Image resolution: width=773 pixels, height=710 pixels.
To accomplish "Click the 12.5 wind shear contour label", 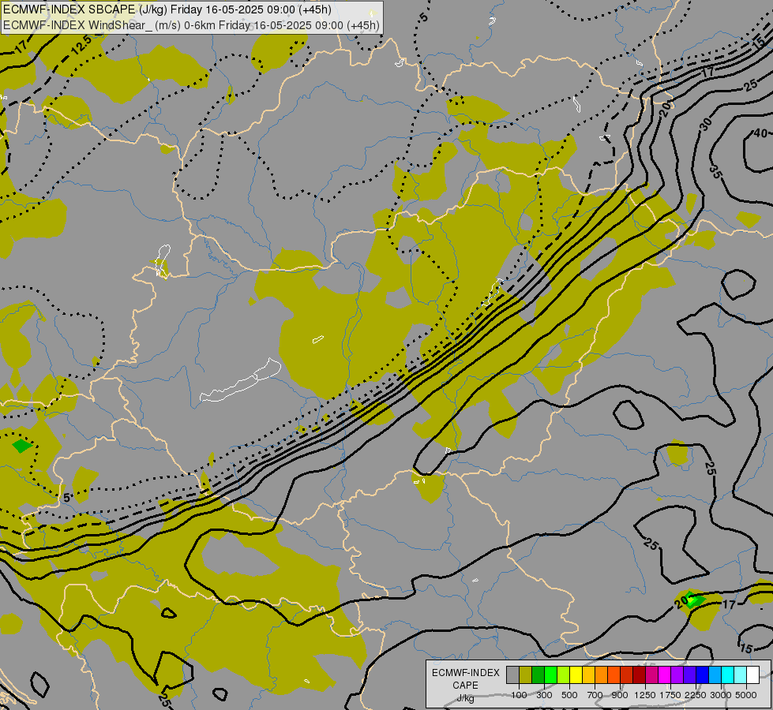I will click(x=81, y=45).
